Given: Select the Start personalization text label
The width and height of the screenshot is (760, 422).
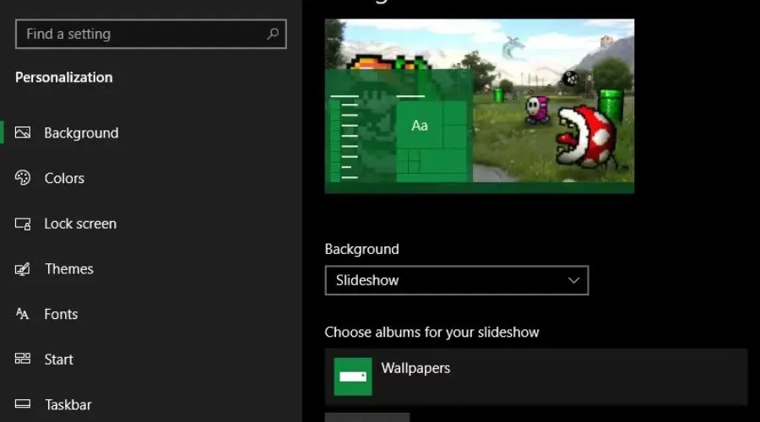Looking at the screenshot, I should point(58,360).
